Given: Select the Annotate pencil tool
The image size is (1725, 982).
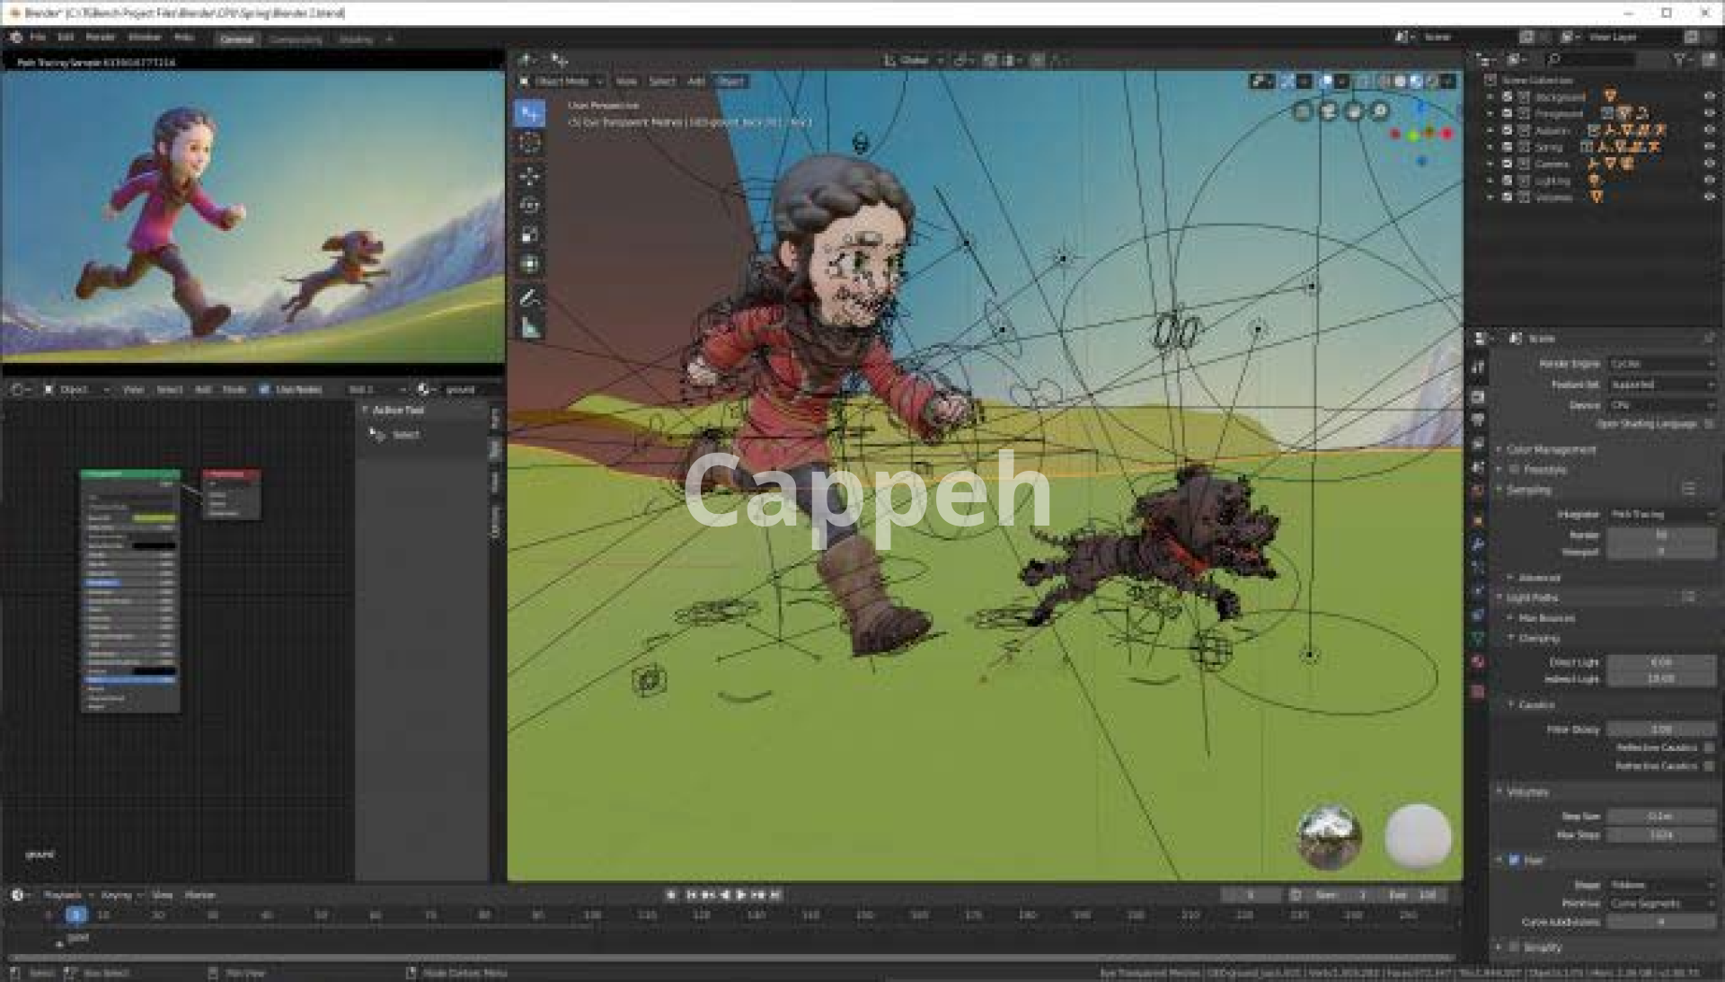Looking at the screenshot, I should click(530, 296).
